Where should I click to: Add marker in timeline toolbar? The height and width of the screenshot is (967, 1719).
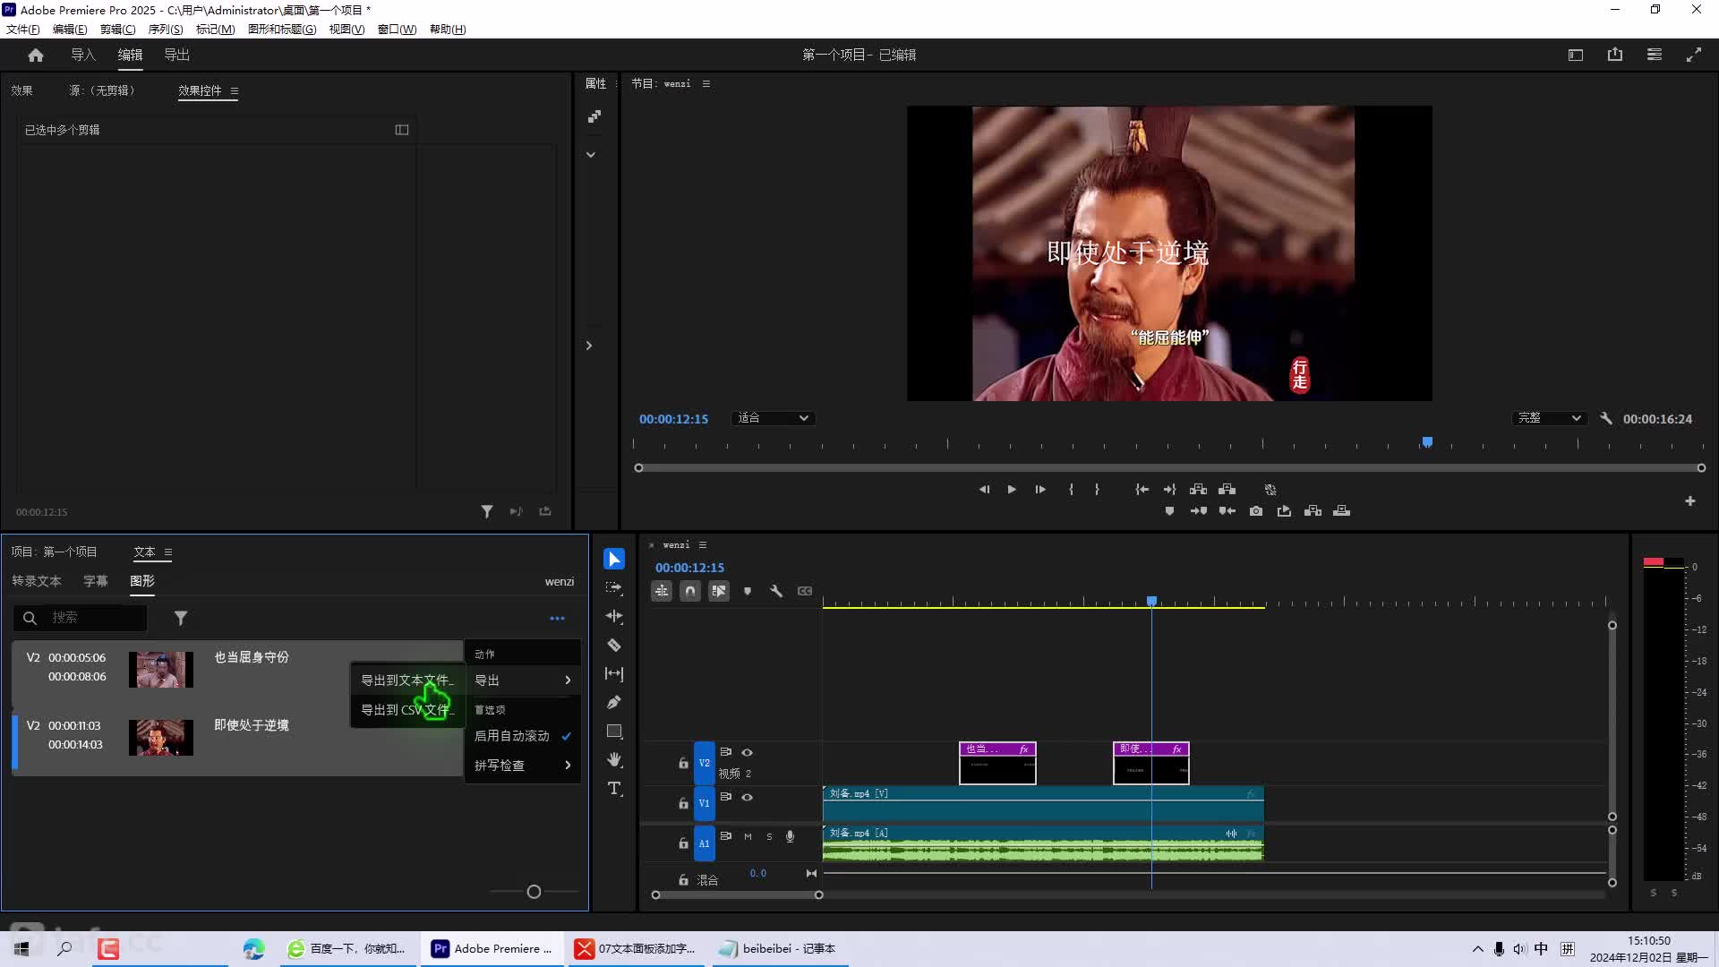(x=748, y=592)
